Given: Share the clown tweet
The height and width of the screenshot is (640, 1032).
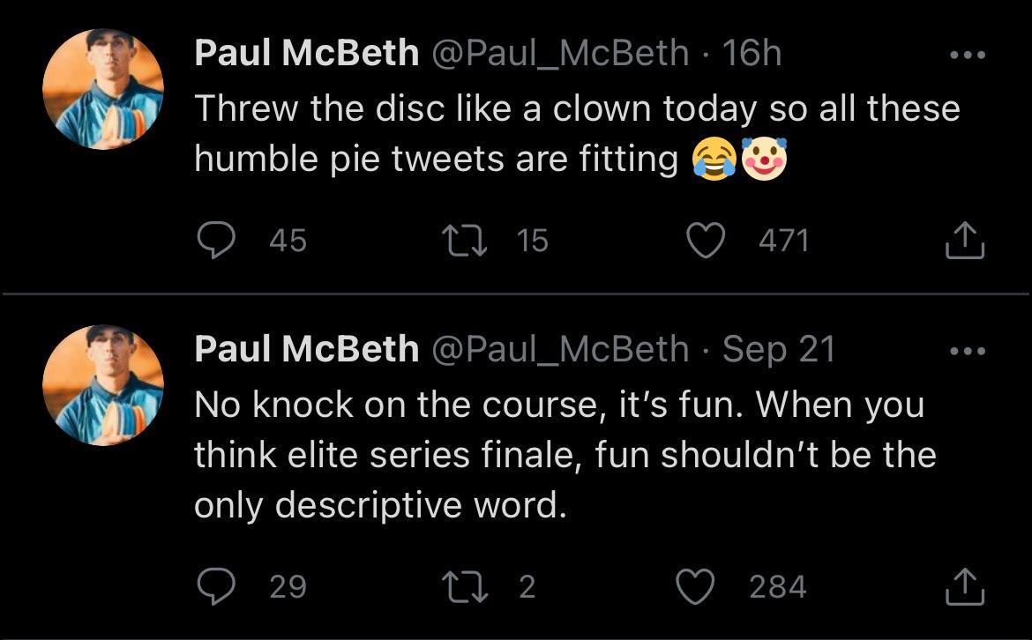Looking at the screenshot, I should click(x=963, y=241).
